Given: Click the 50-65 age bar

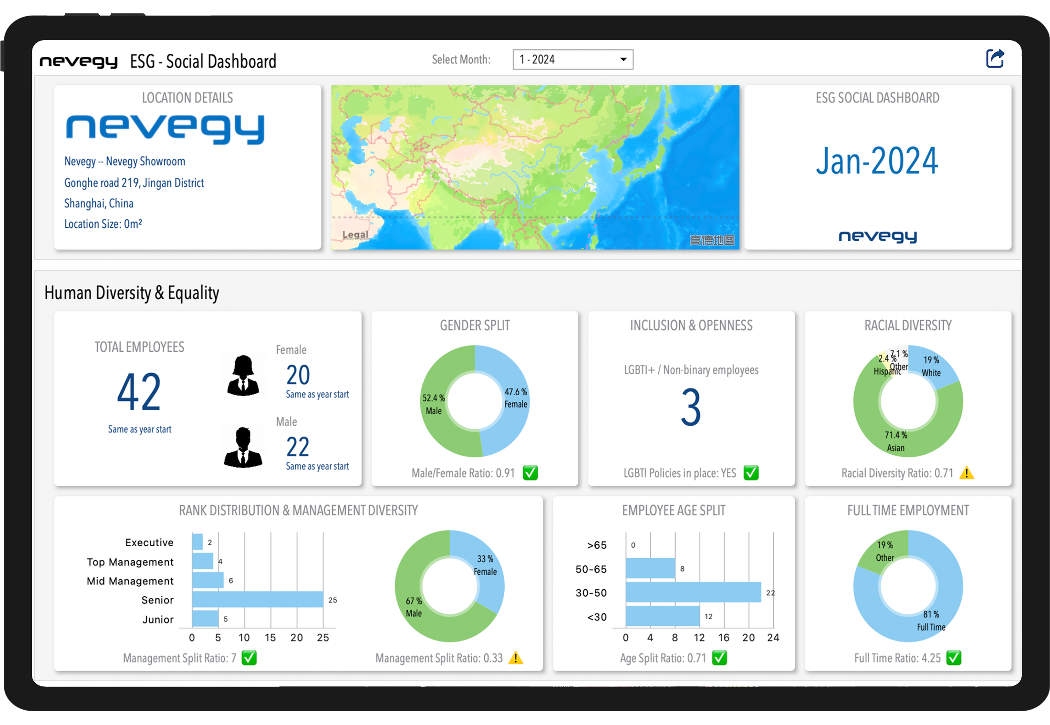Looking at the screenshot, I should coord(650,568).
